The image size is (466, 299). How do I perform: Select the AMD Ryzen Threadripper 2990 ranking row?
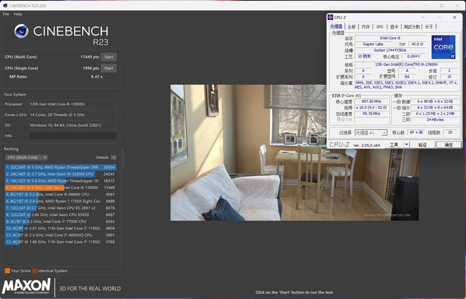(x=61, y=167)
